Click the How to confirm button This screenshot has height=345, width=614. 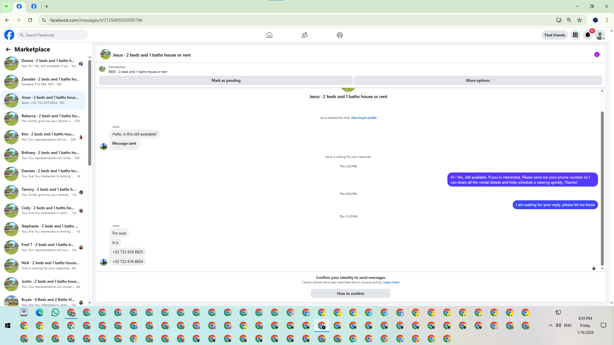[x=350, y=294]
